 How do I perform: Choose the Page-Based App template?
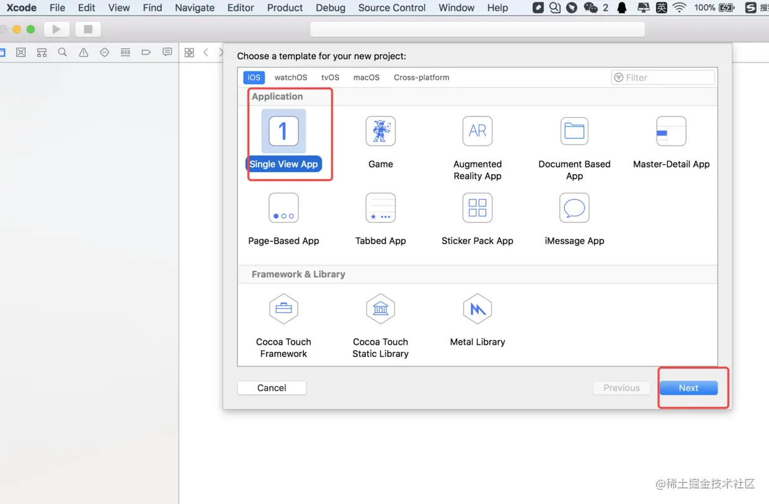point(283,219)
